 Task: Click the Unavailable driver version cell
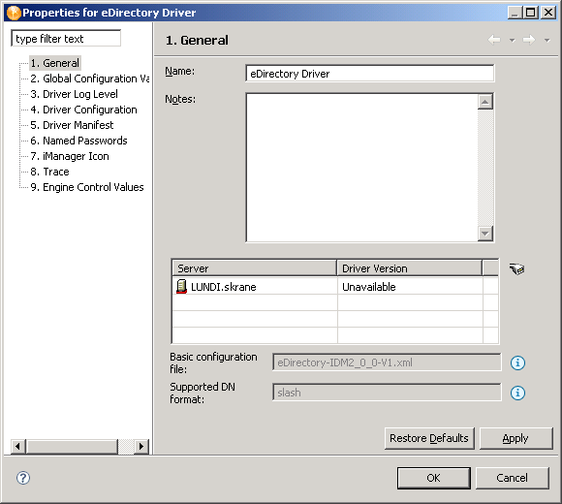click(410, 287)
